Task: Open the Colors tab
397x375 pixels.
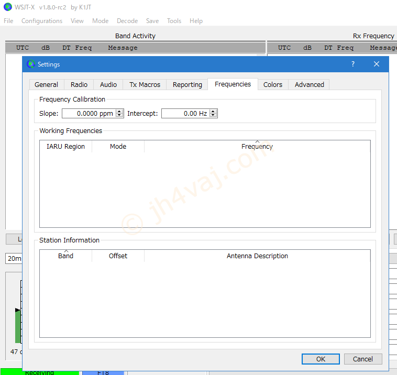Action: point(273,84)
